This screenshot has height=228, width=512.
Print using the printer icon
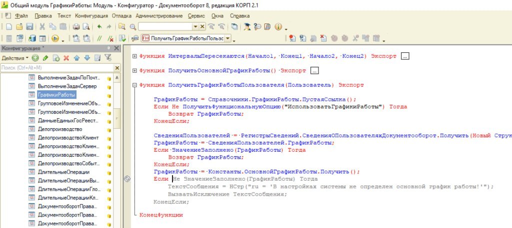76,27
